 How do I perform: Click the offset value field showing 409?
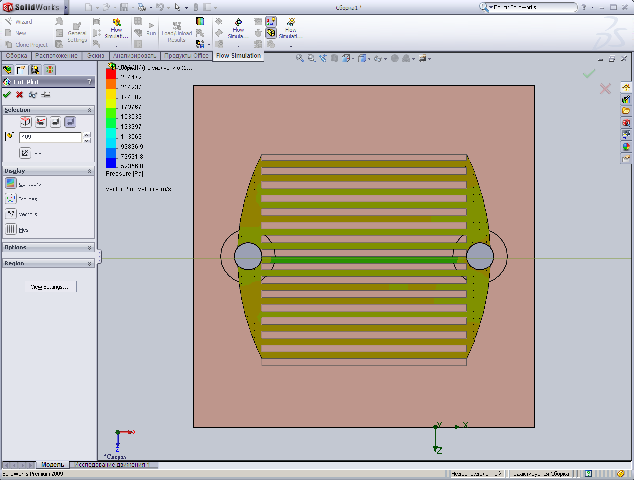(51, 137)
